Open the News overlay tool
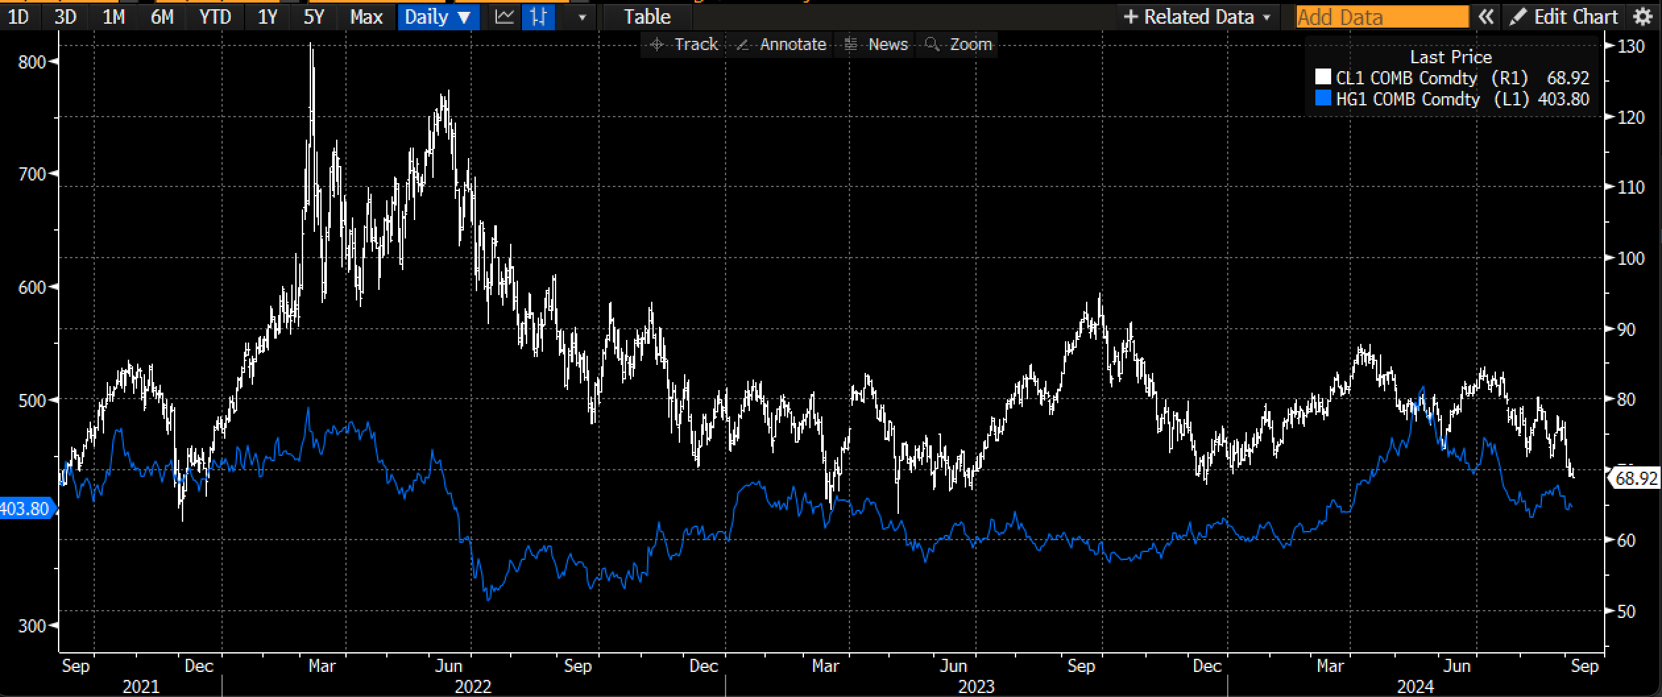 click(x=876, y=44)
